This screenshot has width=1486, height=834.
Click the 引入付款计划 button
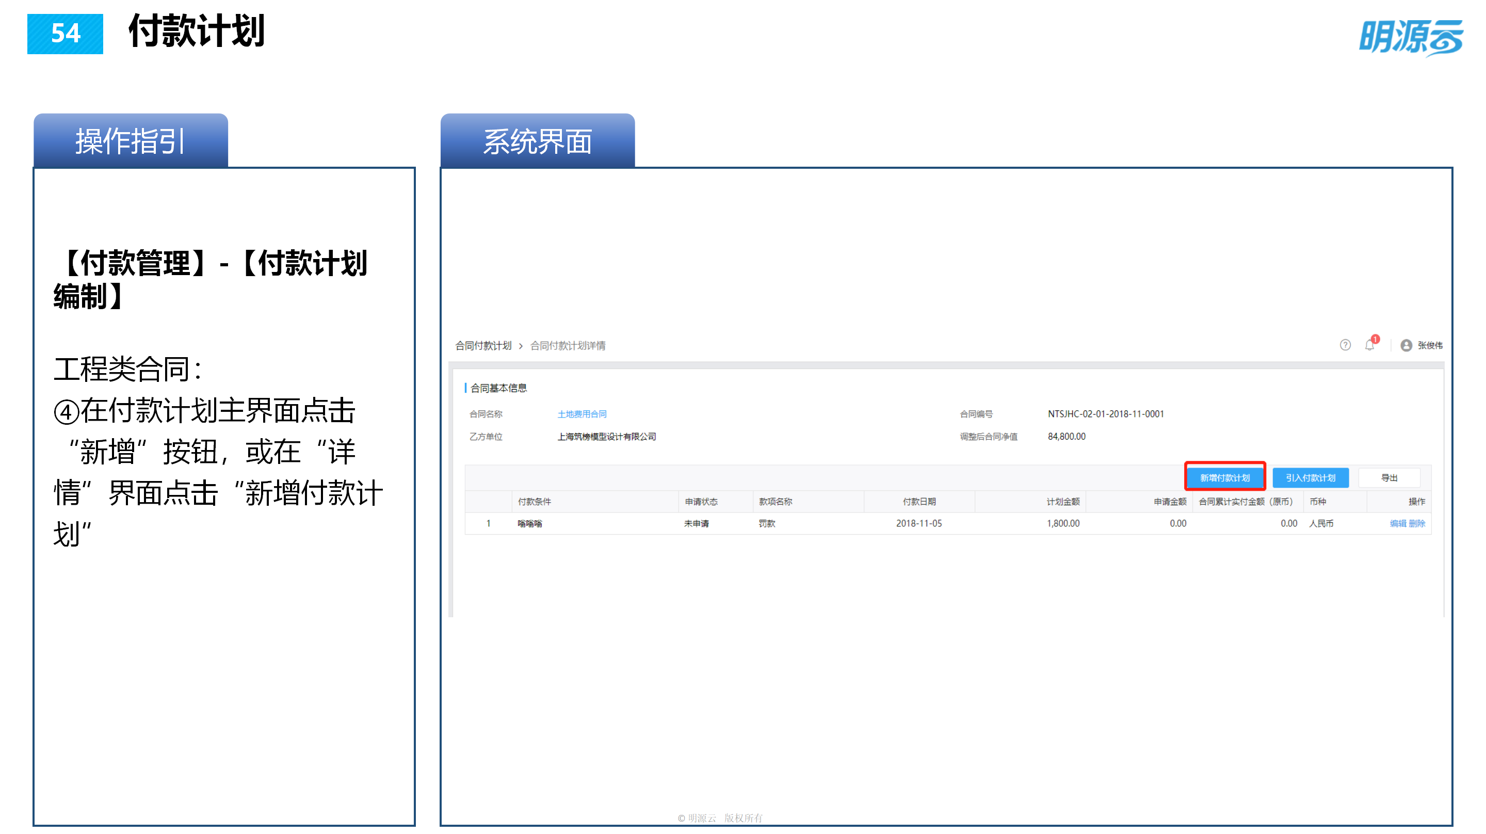(x=1311, y=477)
